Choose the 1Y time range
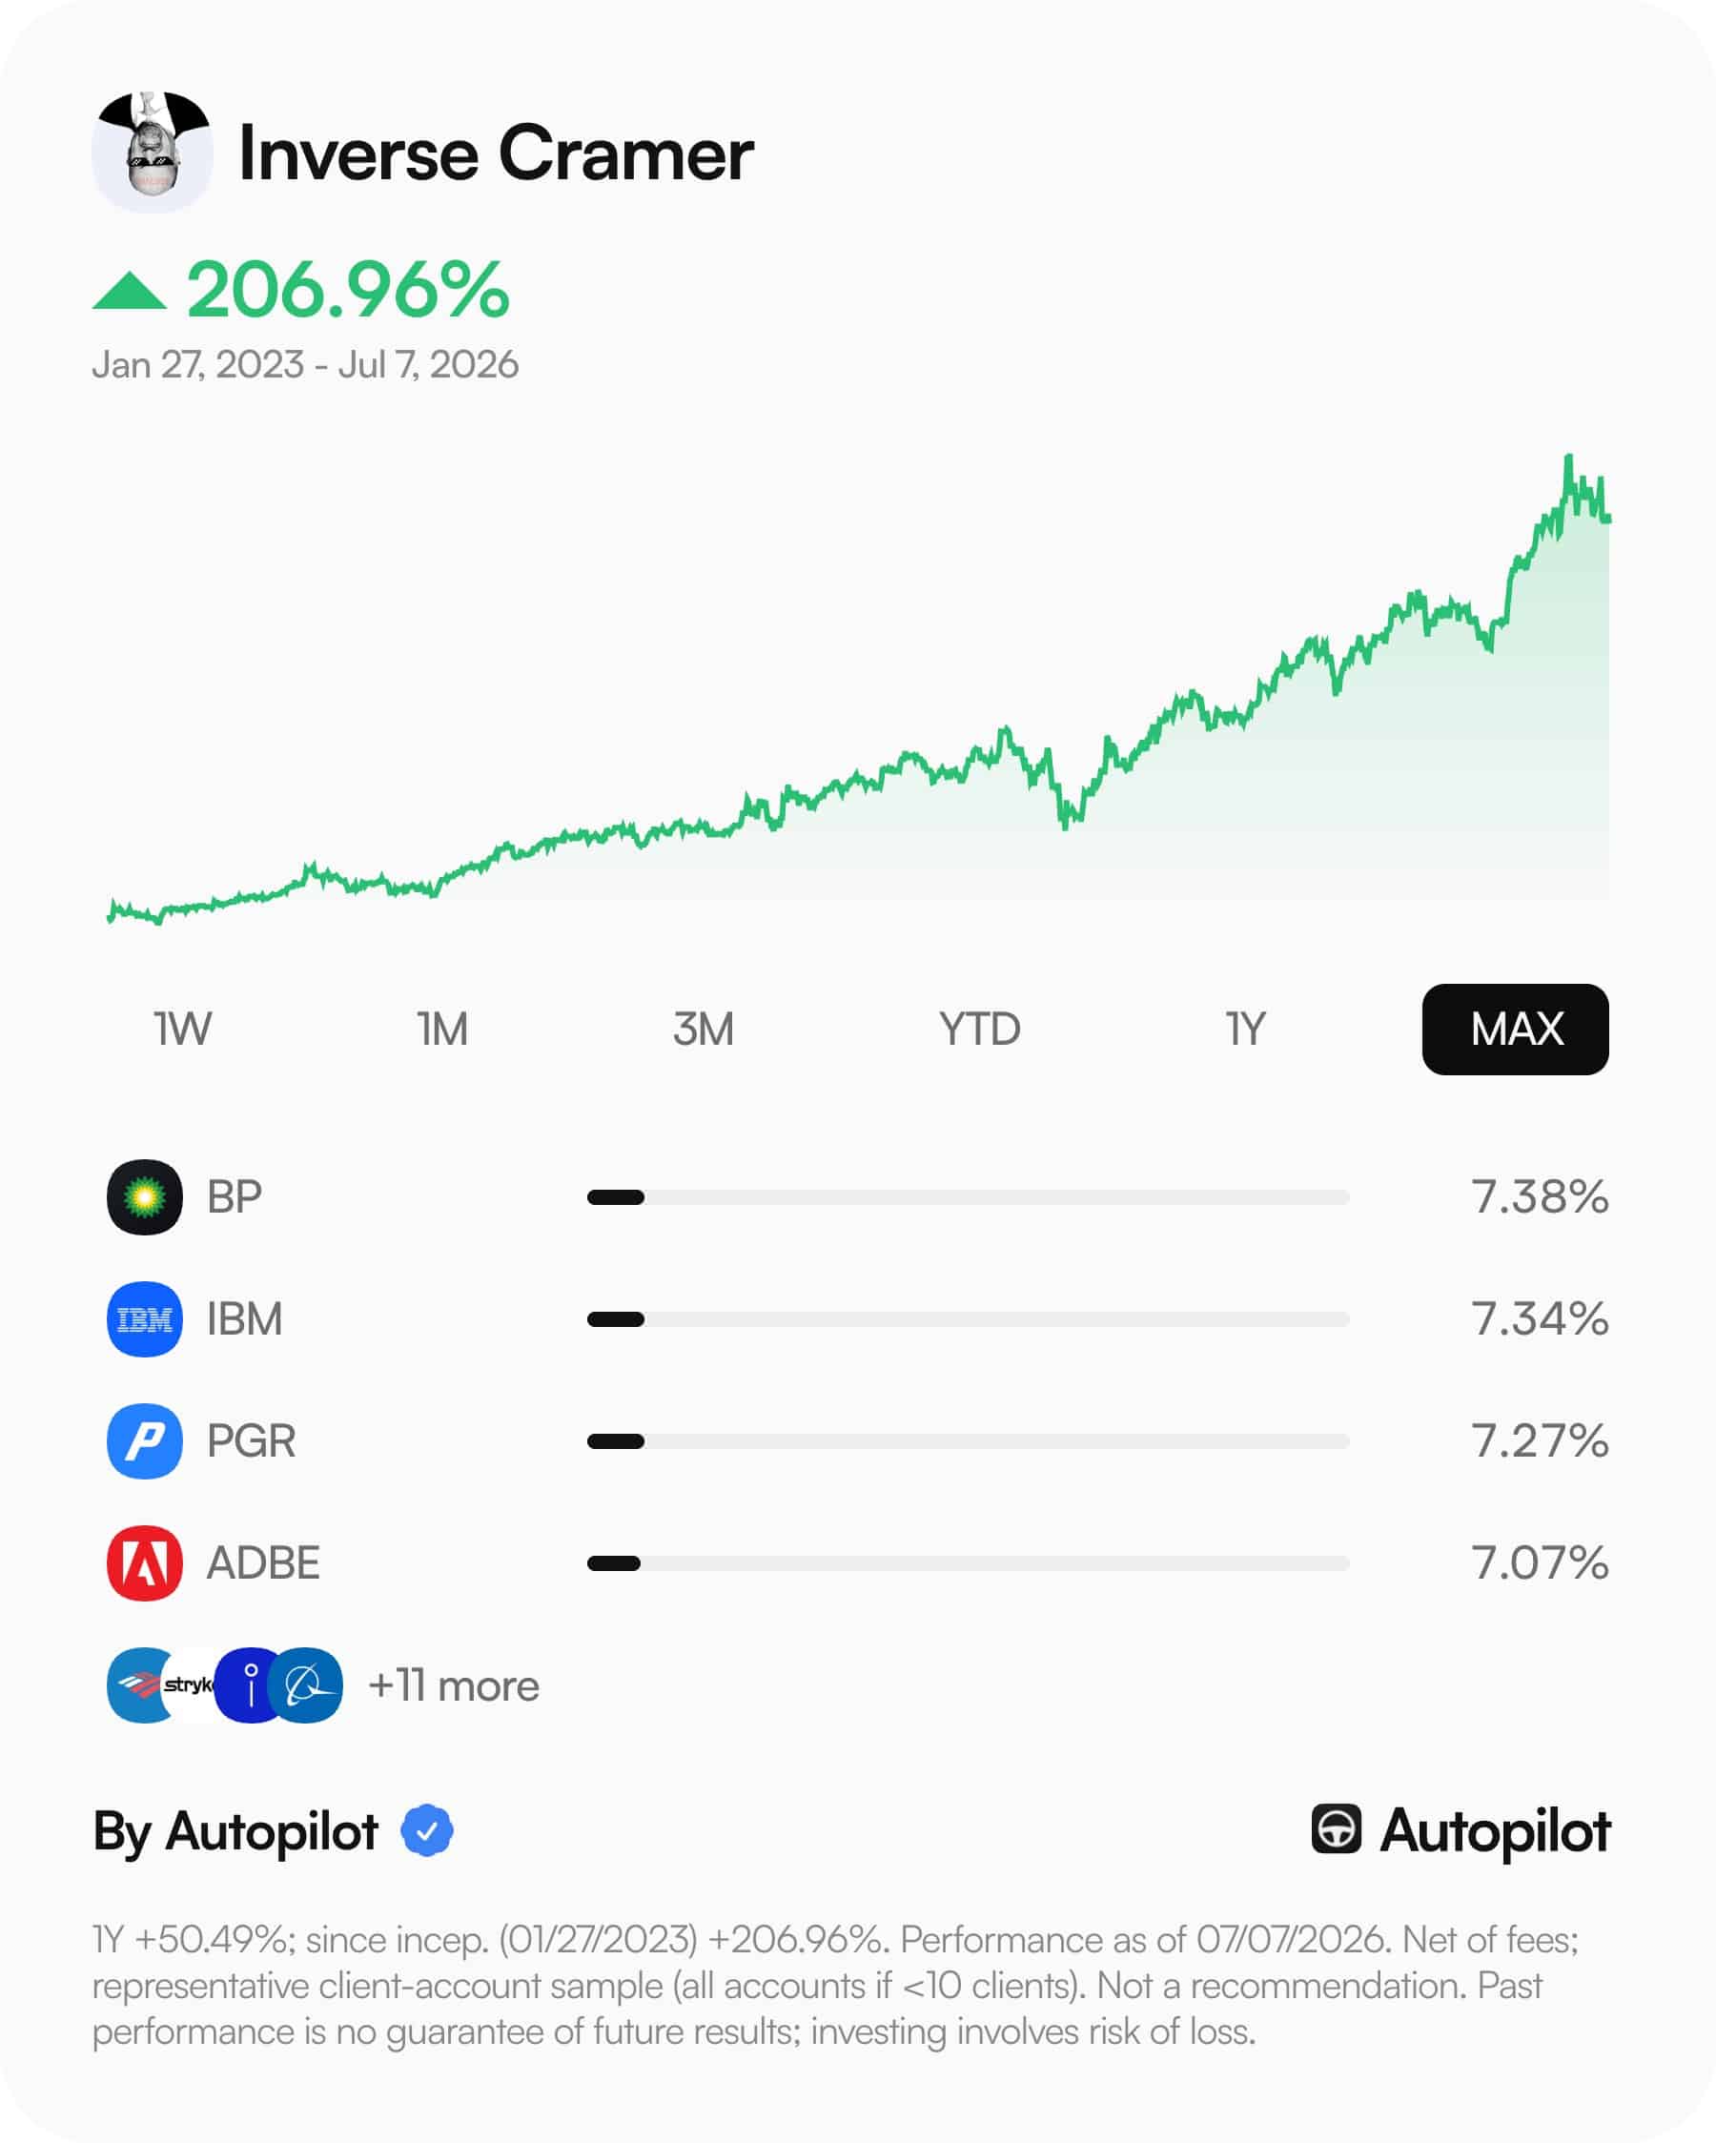This screenshot has height=2143, width=1716. pos(1245,1030)
